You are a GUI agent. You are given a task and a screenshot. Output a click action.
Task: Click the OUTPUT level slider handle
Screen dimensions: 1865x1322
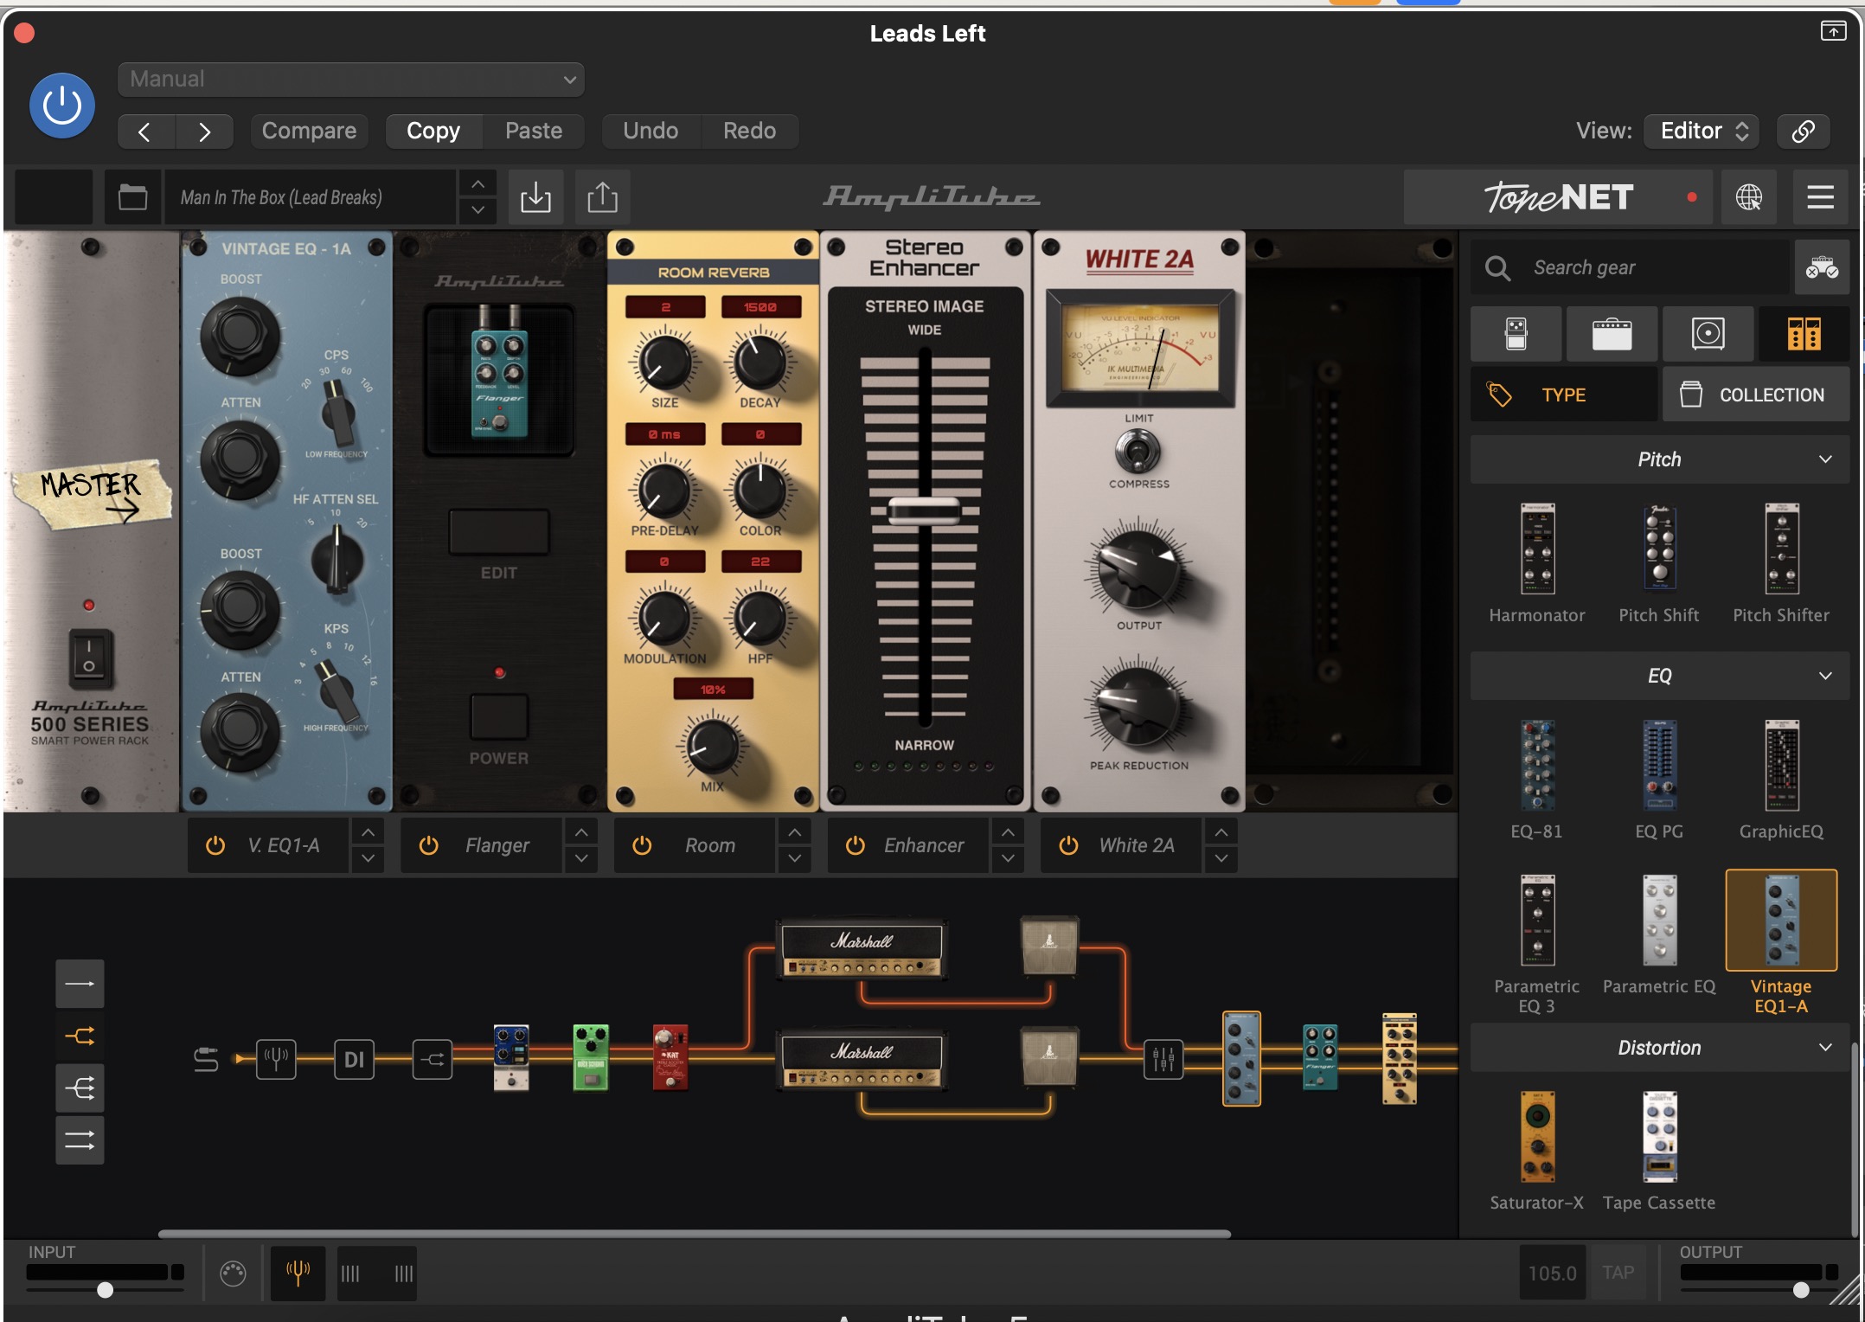[x=1801, y=1290]
